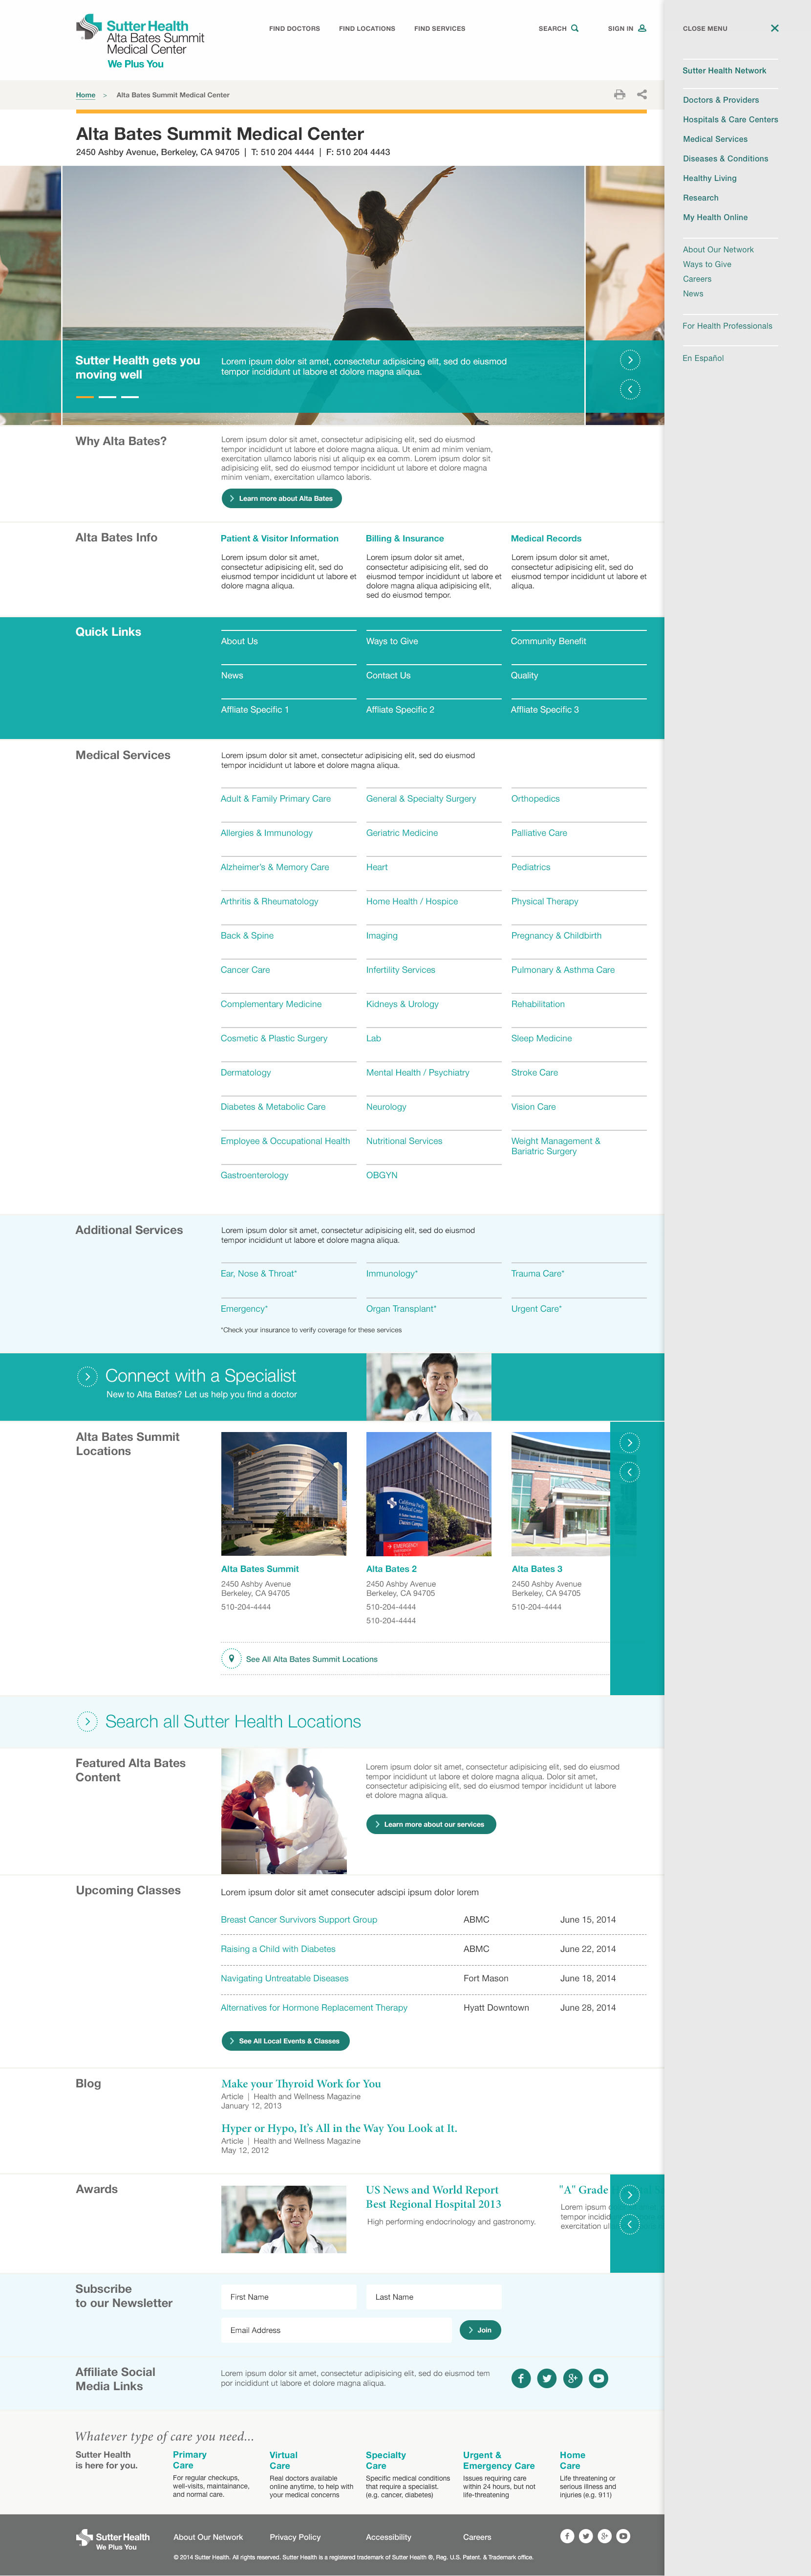The width and height of the screenshot is (811, 2576).
Task: Open Google Plus icon in Affiliate Social Media Links
Action: tap(572, 2378)
